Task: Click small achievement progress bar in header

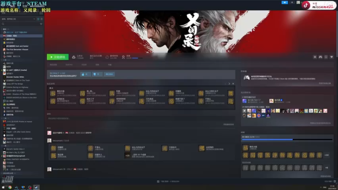Action: point(137,58)
